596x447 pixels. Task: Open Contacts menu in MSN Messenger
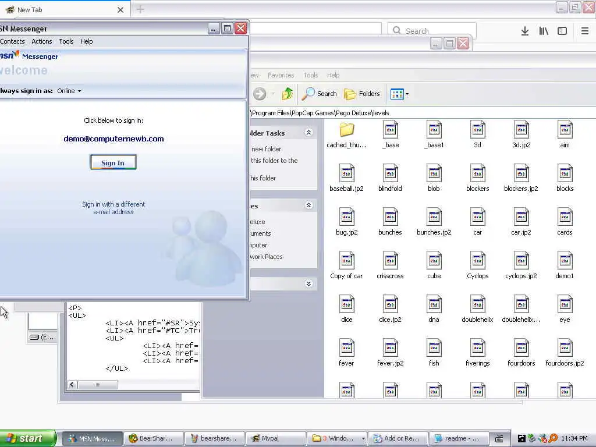click(x=12, y=41)
